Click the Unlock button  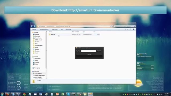click(x=89, y=55)
